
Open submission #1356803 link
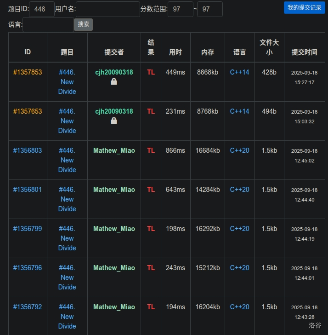click(28, 150)
